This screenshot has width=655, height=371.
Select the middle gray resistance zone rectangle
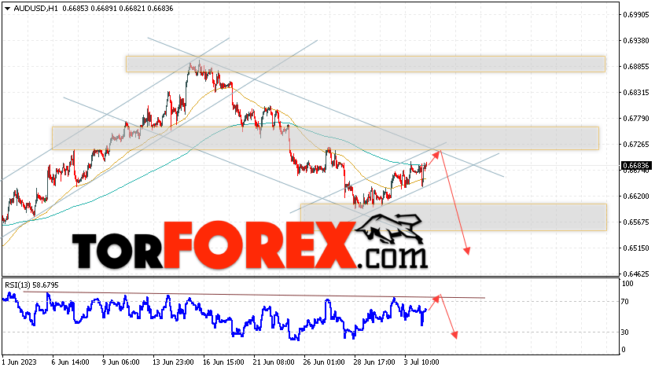(x=326, y=138)
